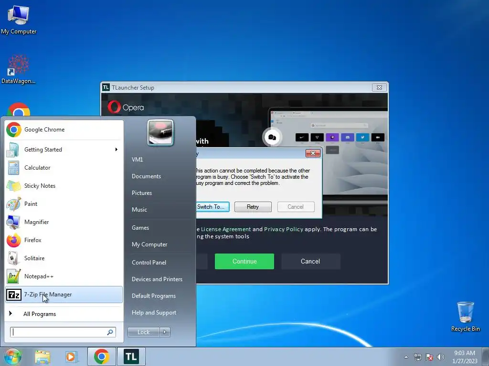
Task: Click the network tray icon
Action: click(x=417, y=357)
